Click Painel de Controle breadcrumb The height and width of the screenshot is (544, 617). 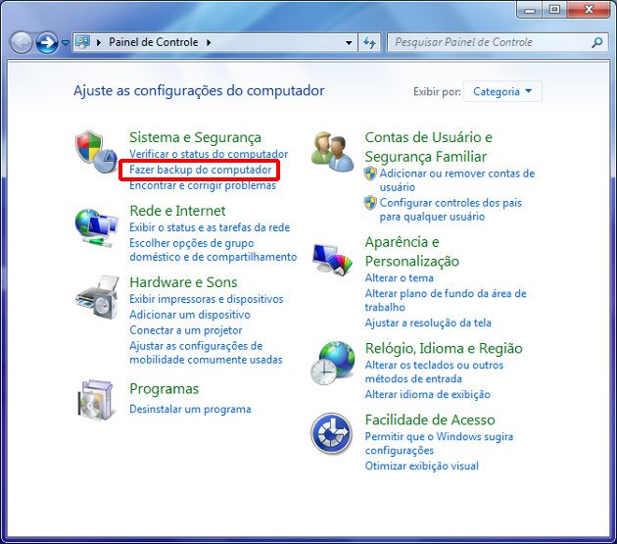click(x=154, y=42)
